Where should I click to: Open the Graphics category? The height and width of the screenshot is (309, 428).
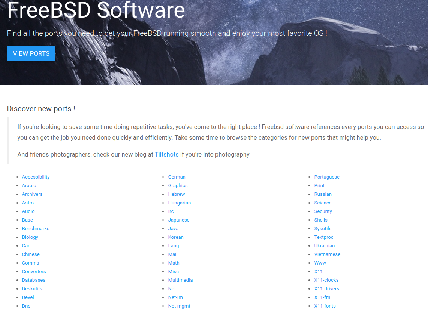[x=178, y=186]
